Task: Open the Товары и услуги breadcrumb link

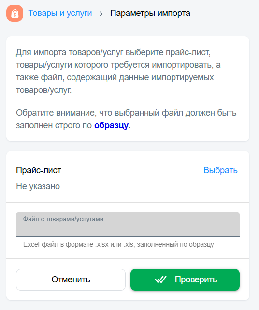Action: 60,13
